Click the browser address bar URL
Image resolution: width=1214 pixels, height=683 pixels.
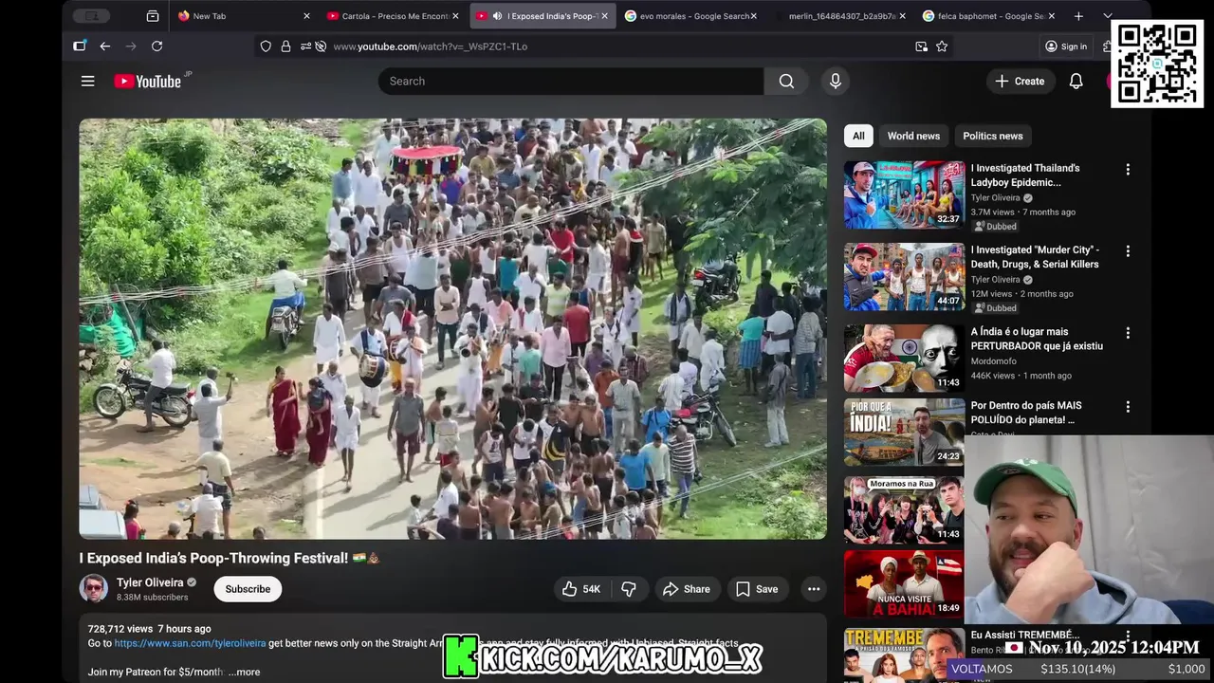[x=430, y=46]
